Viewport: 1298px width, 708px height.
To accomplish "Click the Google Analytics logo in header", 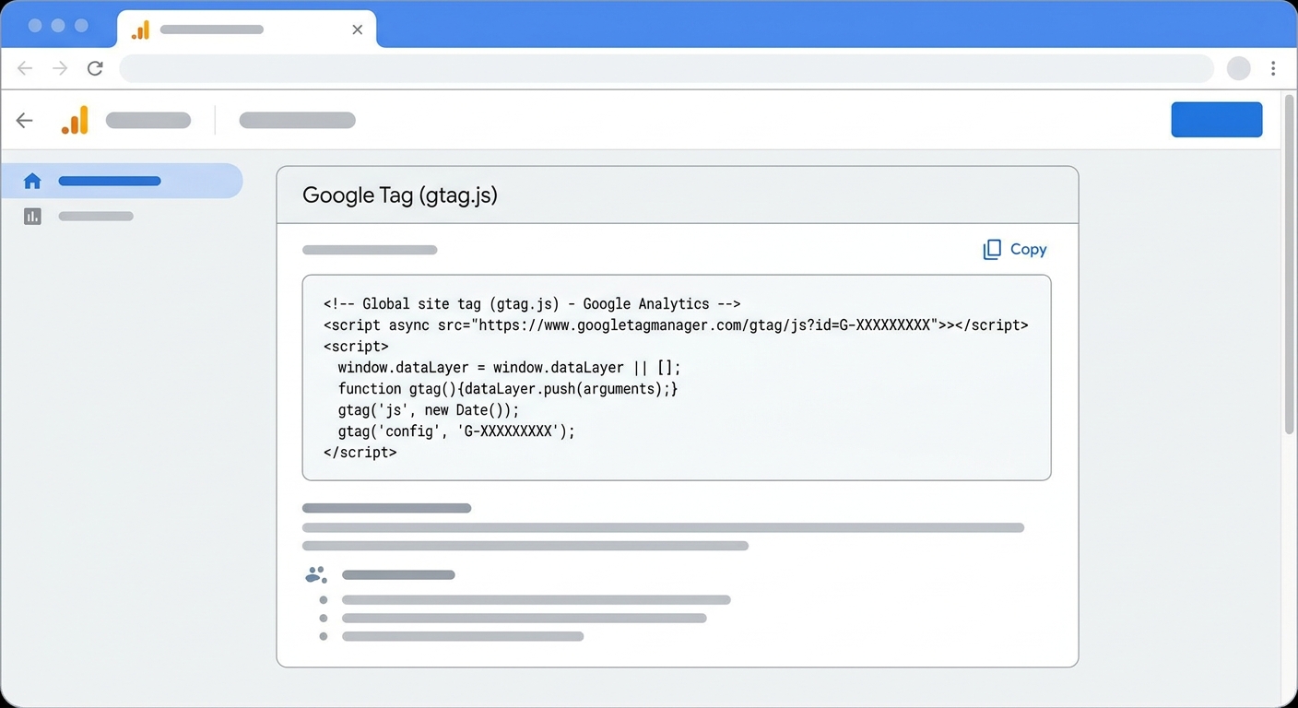I will point(76,120).
